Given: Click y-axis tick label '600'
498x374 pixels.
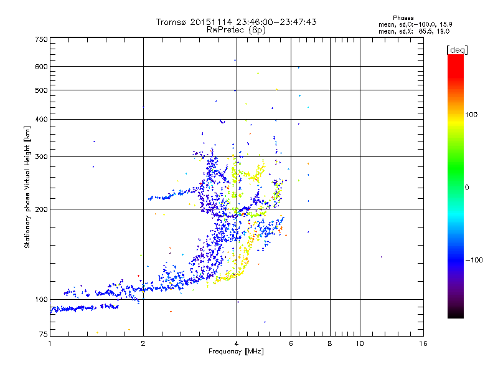Looking at the screenshot, I should [x=41, y=67].
